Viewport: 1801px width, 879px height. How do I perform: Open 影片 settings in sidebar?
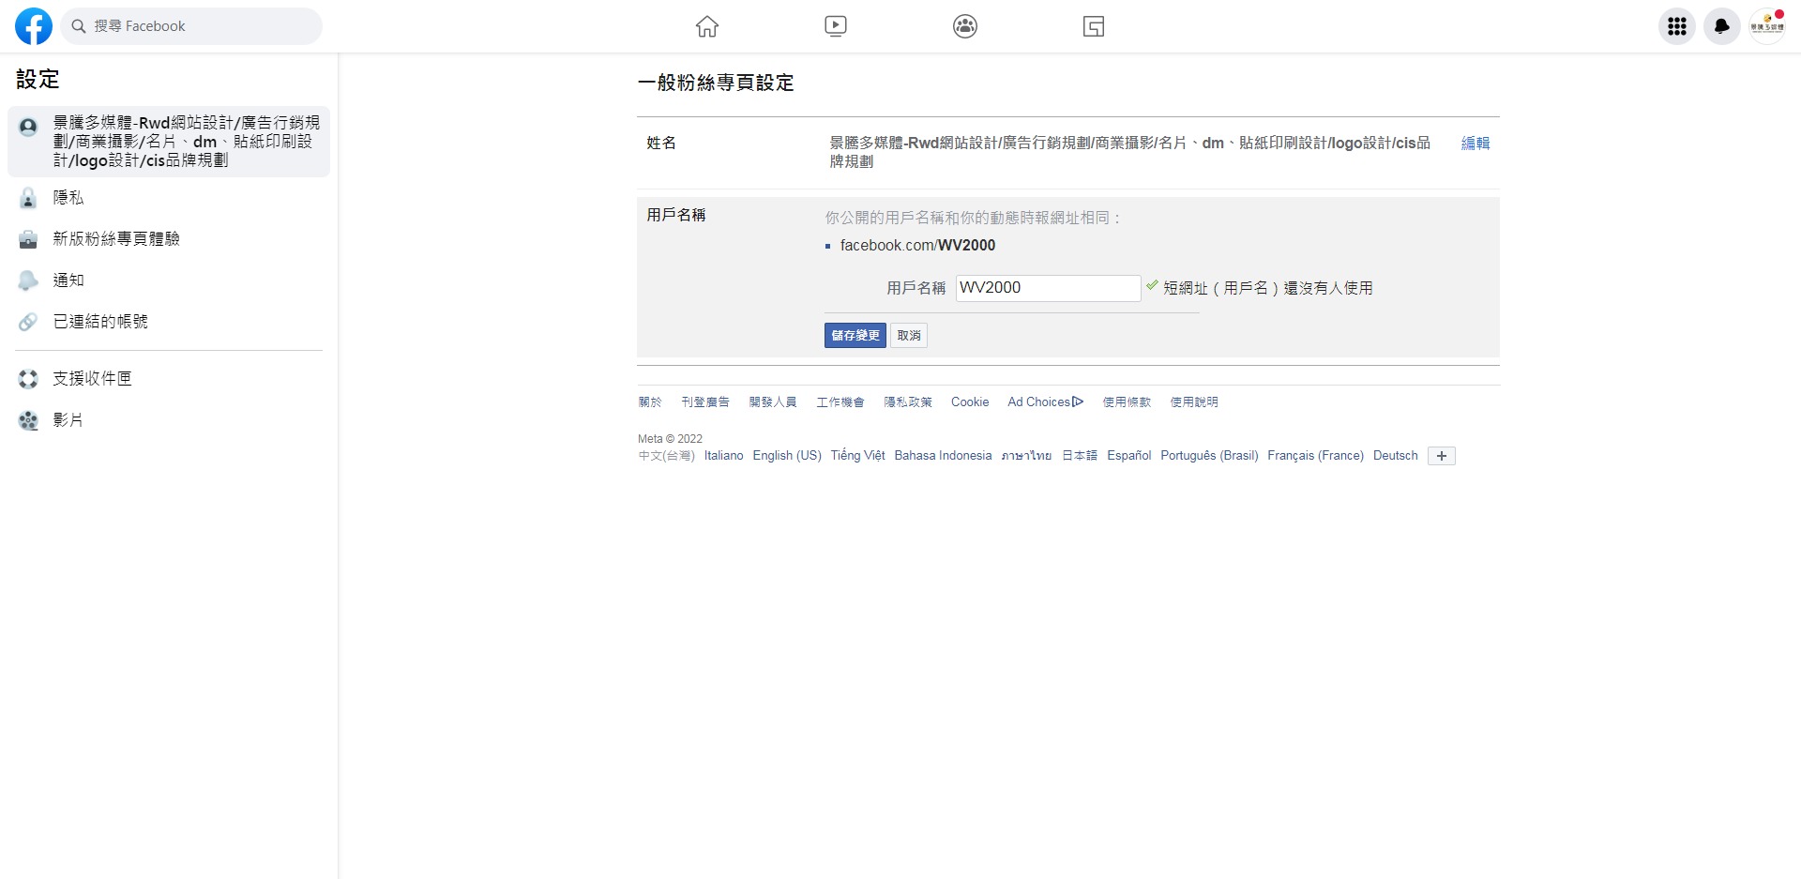point(169,420)
